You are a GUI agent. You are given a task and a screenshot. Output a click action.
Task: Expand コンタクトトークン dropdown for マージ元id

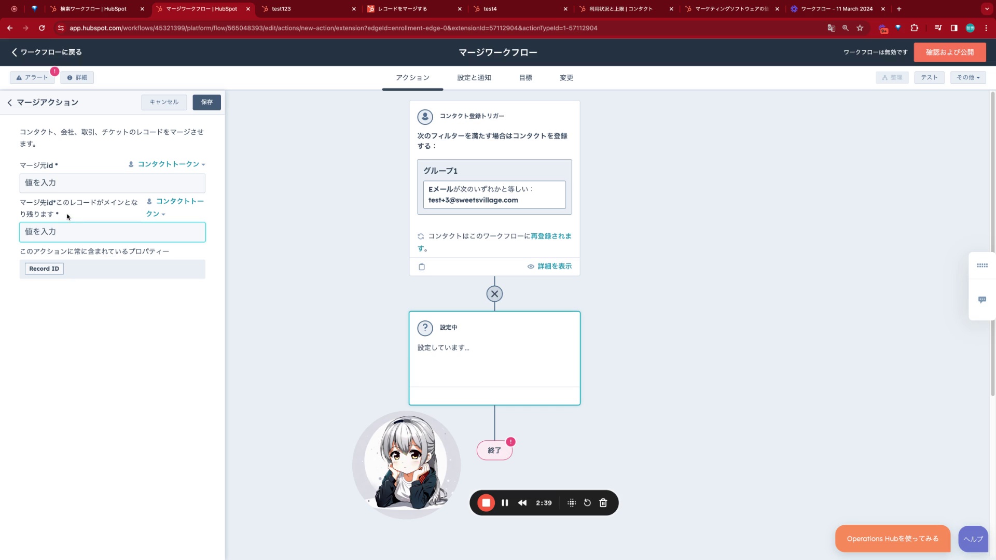[x=167, y=164]
